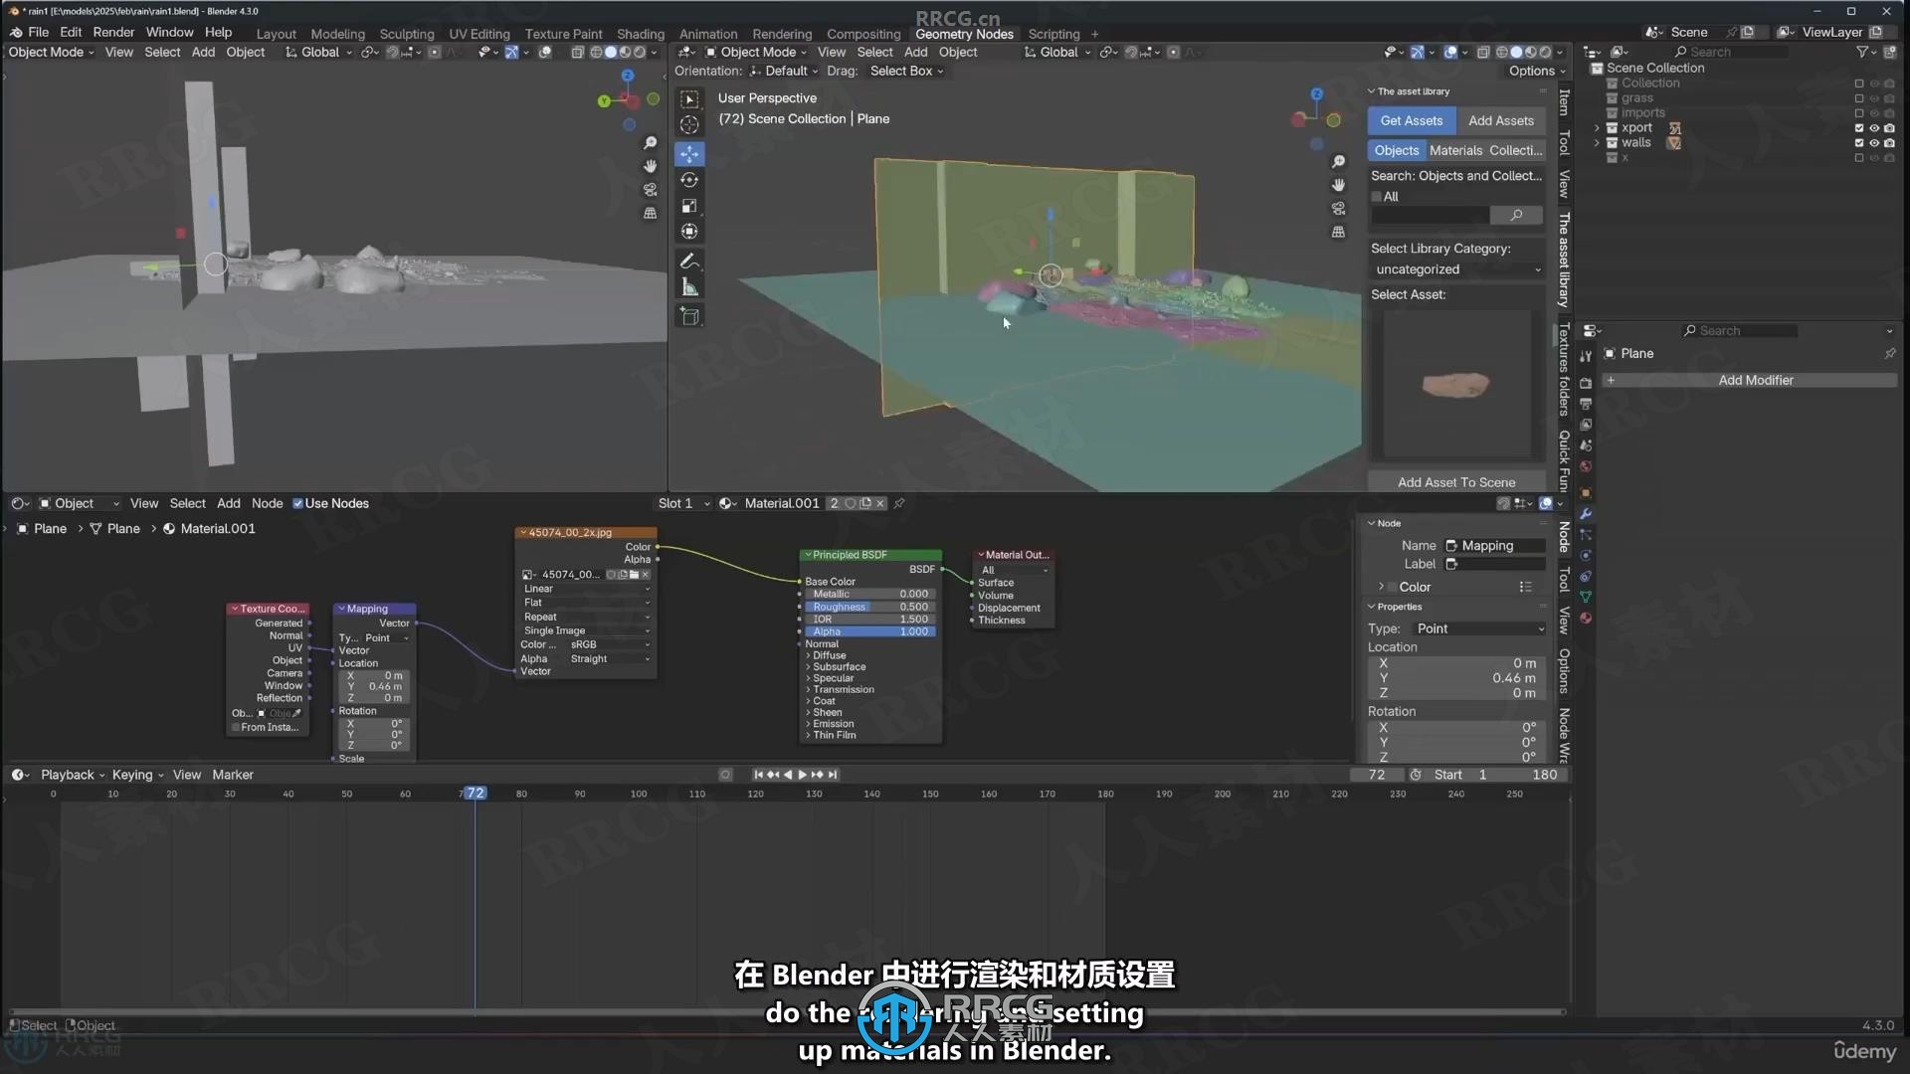
Task: Click Add Asset To Scene button
Action: click(1456, 483)
